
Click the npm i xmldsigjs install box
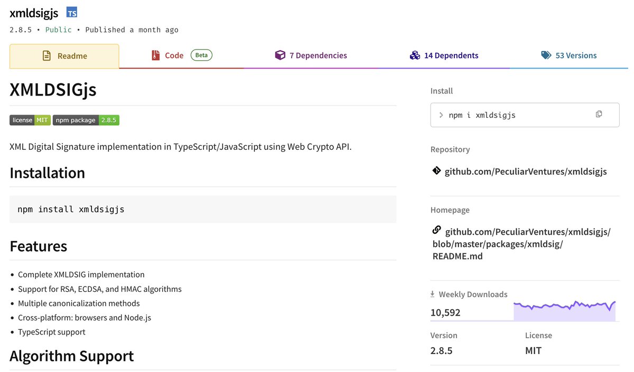[x=525, y=115]
